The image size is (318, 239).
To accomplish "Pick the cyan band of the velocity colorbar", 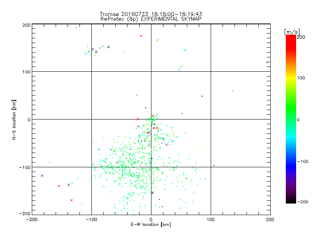I will (x=291, y=137).
